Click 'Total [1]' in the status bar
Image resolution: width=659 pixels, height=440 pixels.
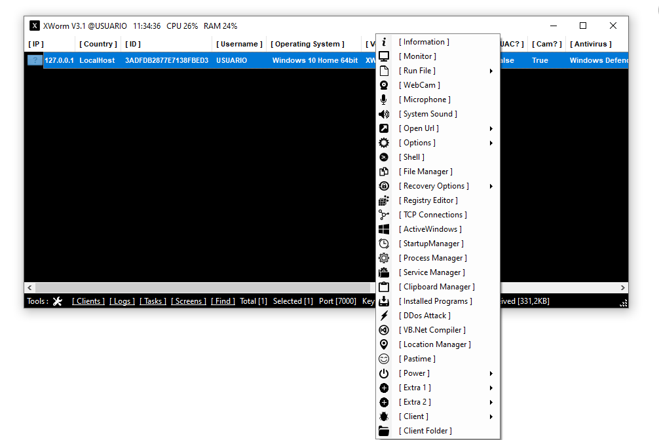pyautogui.click(x=254, y=301)
